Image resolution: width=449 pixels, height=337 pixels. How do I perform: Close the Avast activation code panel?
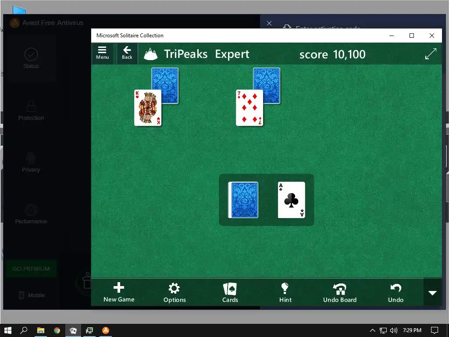(269, 23)
